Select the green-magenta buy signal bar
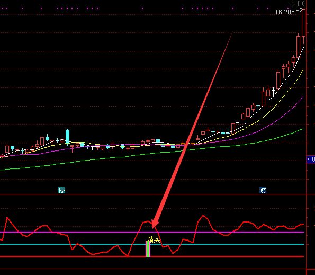This screenshot has width=315, height=275. pos(148,249)
